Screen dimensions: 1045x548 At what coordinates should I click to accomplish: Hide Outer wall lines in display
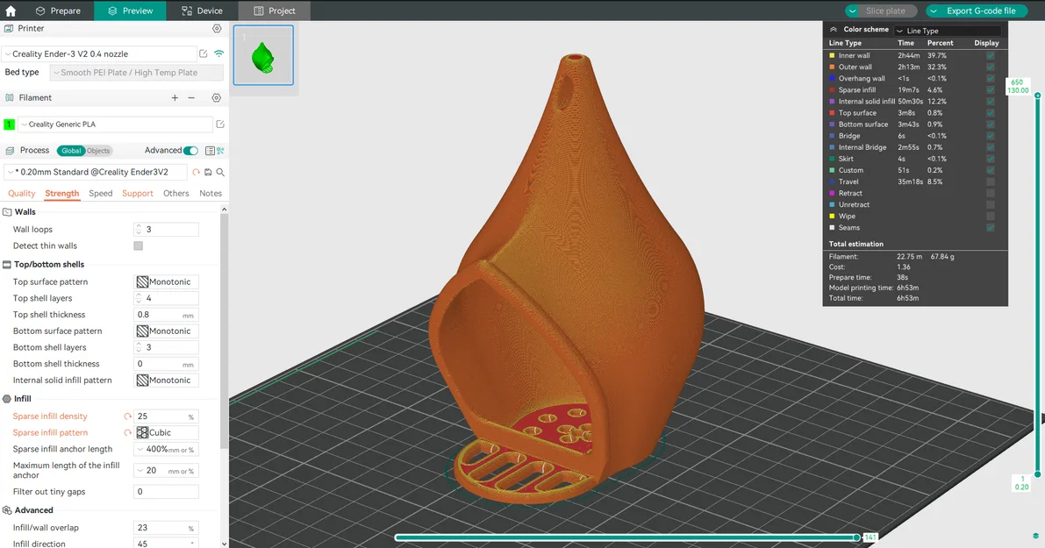(x=991, y=67)
